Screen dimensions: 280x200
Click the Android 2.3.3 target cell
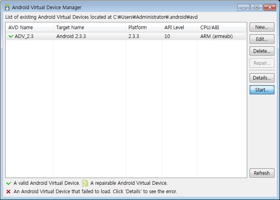(x=71, y=36)
